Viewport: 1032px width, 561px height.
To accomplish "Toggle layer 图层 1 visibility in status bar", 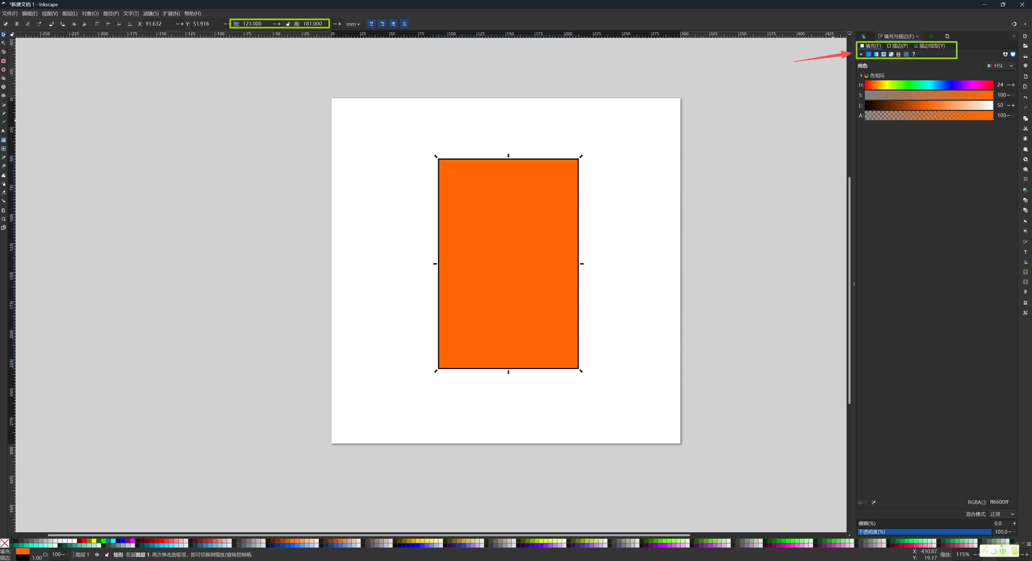I will click(x=97, y=555).
